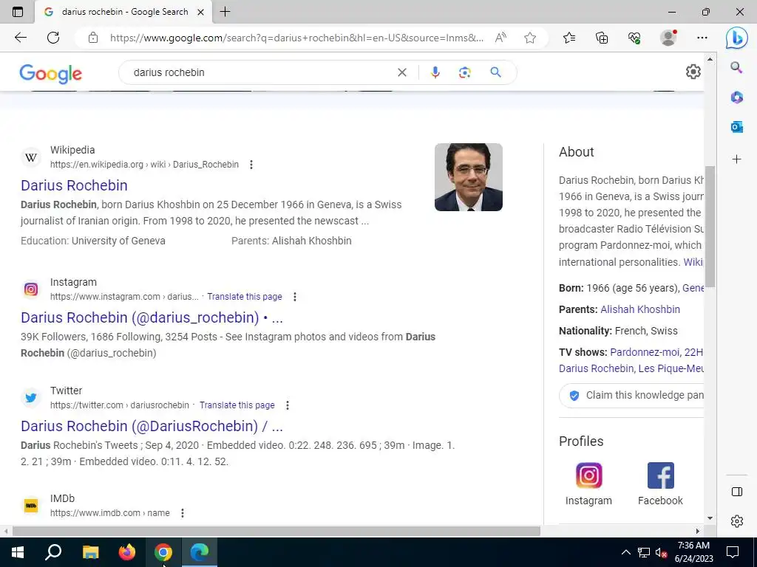Open Darius Rochebin Twitter result title
This screenshot has width=757, height=567.
pos(152,426)
